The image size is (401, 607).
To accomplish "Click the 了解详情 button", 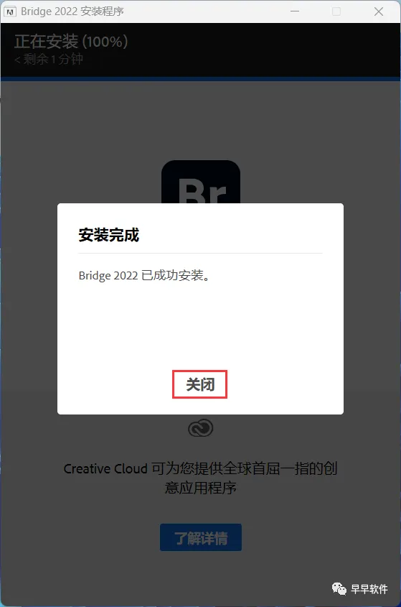I will (x=201, y=537).
